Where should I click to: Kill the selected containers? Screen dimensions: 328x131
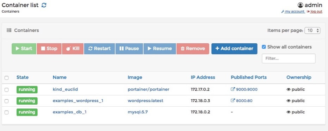73,49
